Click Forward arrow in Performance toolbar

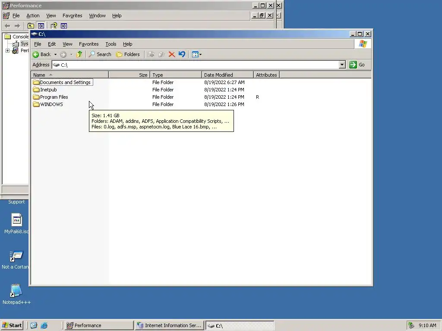pyautogui.click(x=17, y=26)
